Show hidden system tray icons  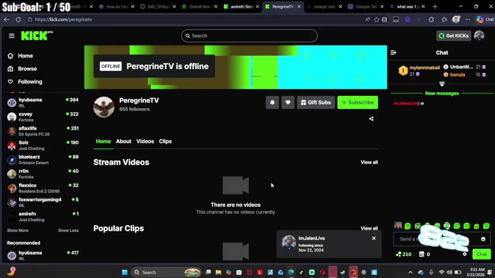[410, 272]
